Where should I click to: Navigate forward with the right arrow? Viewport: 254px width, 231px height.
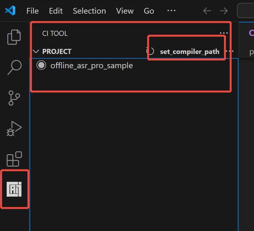pos(224,11)
